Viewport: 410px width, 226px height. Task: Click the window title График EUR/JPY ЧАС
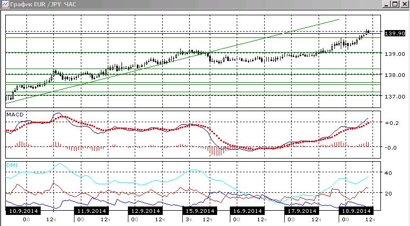tap(43, 4)
